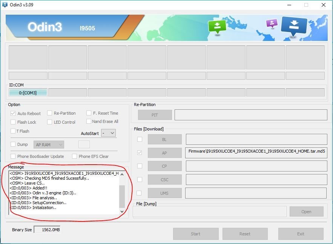Click the Message log scrollbar thumb
The image size is (333, 244).
tap(122, 197)
